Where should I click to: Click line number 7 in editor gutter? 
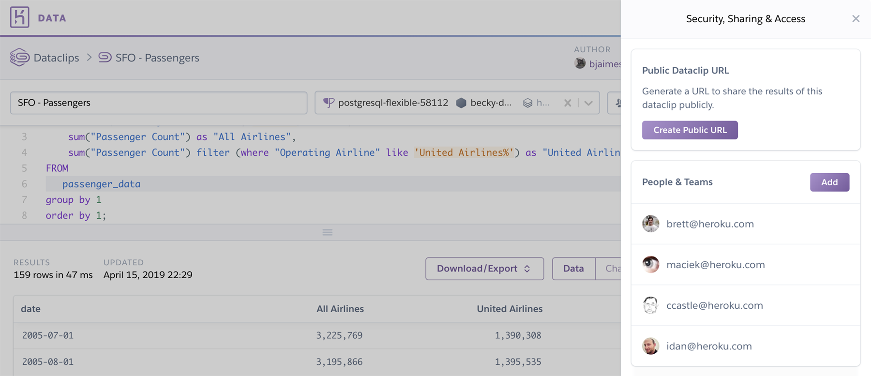click(x=24, y=199)
